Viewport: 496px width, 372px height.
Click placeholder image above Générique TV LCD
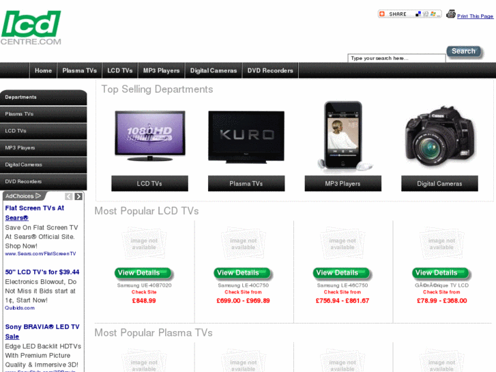point(441,244)
